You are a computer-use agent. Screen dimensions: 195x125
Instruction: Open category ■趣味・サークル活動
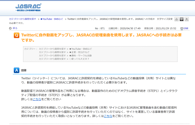[x=81, y=55]
